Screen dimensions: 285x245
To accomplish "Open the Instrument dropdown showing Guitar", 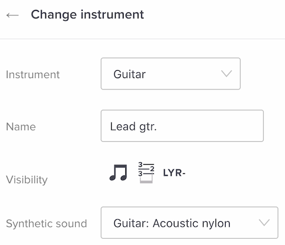I will [x=170, y=73].
